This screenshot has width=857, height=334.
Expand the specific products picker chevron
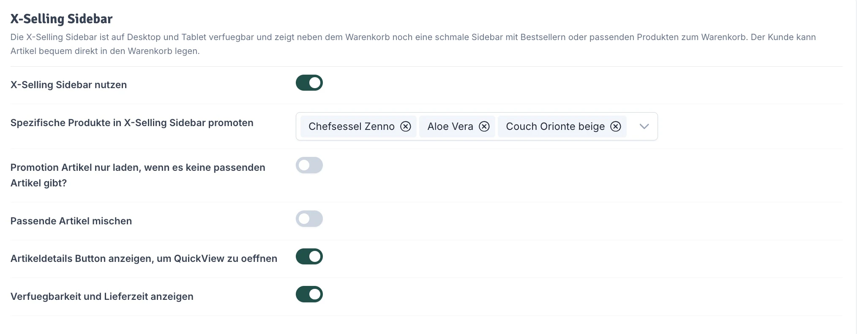pos(644,126)
